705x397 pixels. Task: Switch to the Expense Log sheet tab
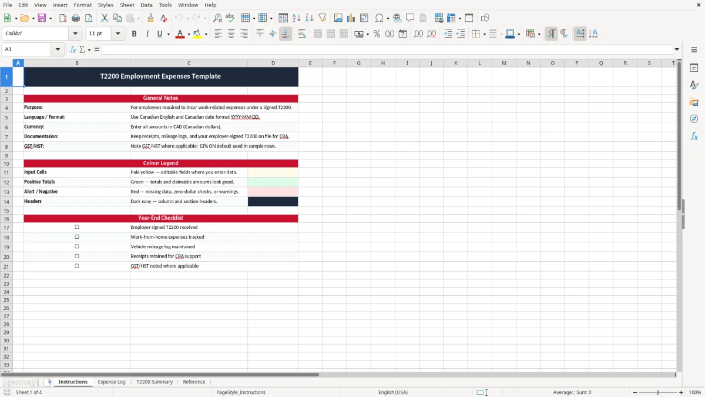tap(112, 382)
